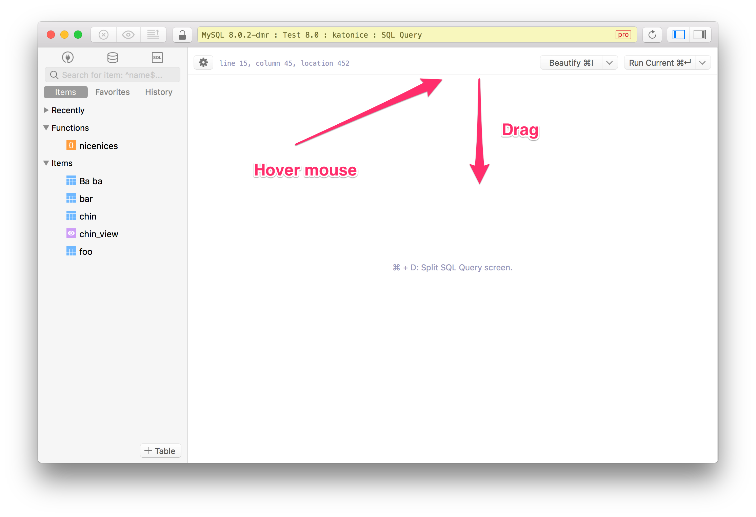Image resolution: width=756 pixels, height=517 pixels.
Task: Click the connection plug icon in sidebar
Action: [x=68, y=57]
